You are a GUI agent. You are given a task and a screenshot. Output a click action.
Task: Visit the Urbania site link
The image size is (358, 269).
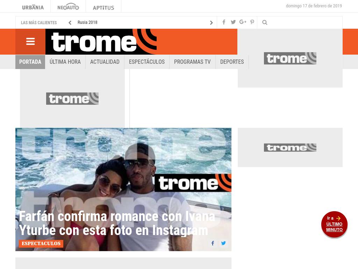click(x=33, y=7)
